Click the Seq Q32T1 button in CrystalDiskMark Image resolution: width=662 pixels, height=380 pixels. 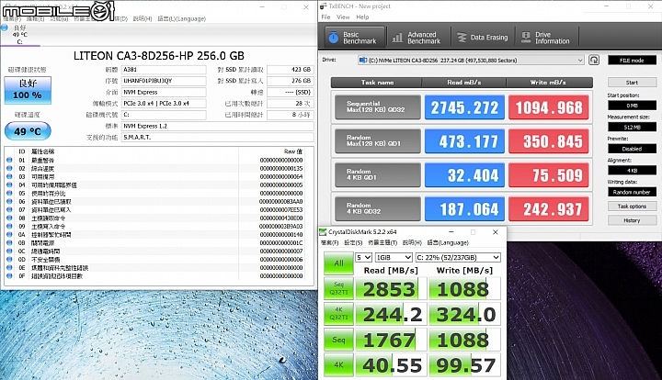(338, 288)
